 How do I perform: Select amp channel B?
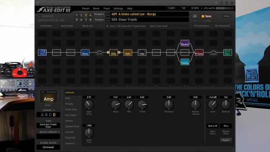click(46, 115)
